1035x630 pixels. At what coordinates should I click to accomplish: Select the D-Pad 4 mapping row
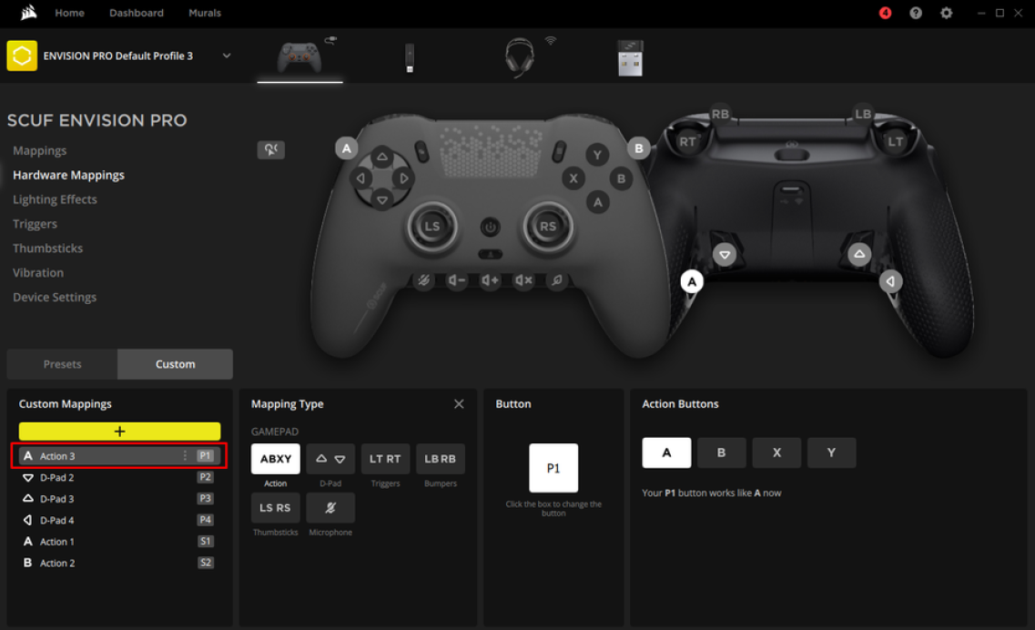click(119, 521)
